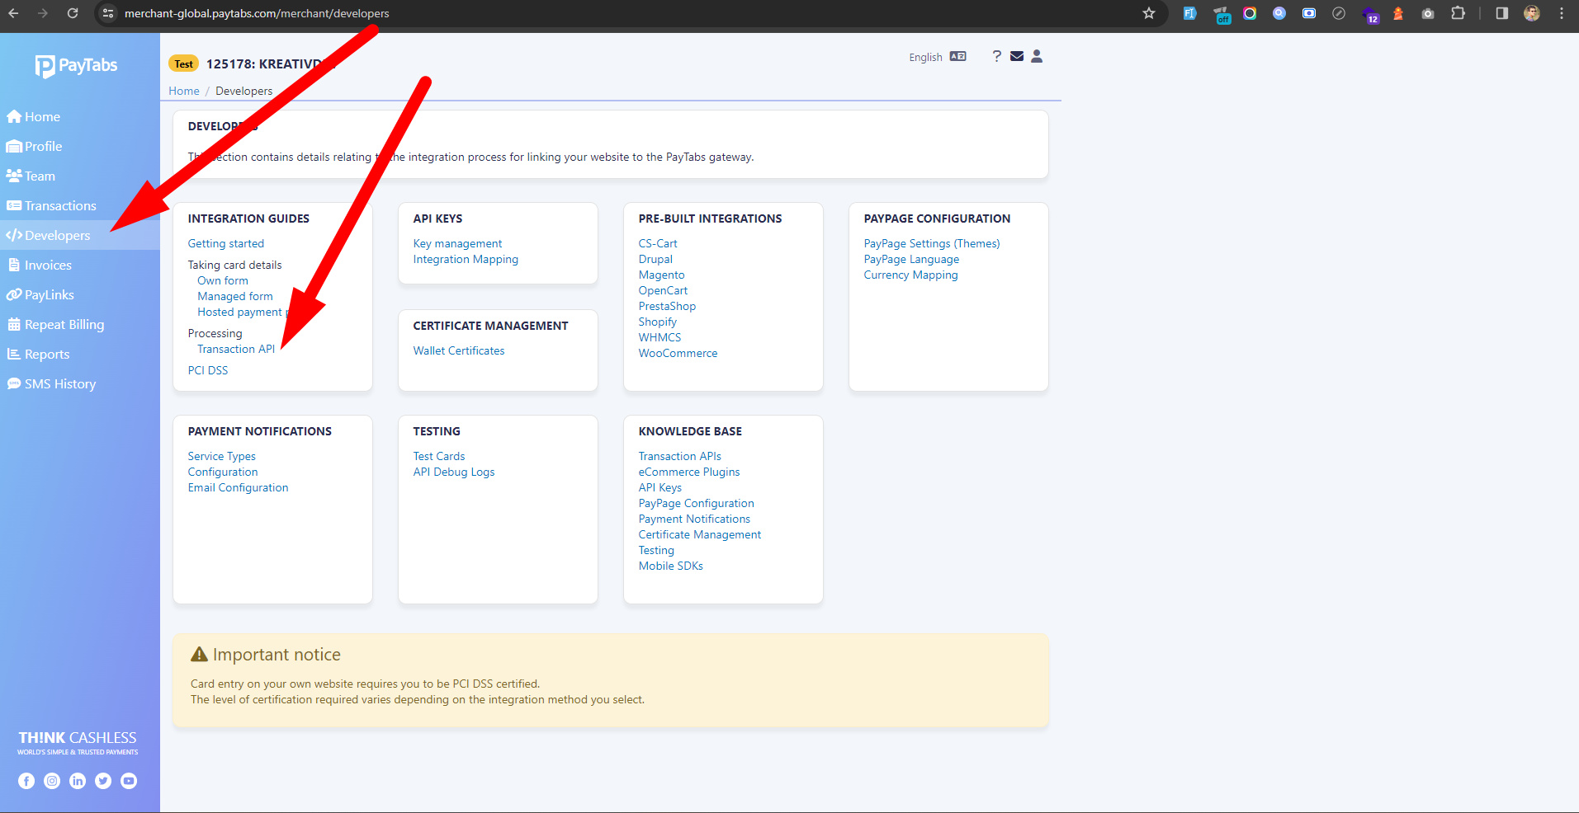Click the address bar URL
Viewport: 1579px width, 813px height.
[x=257, y=13]
